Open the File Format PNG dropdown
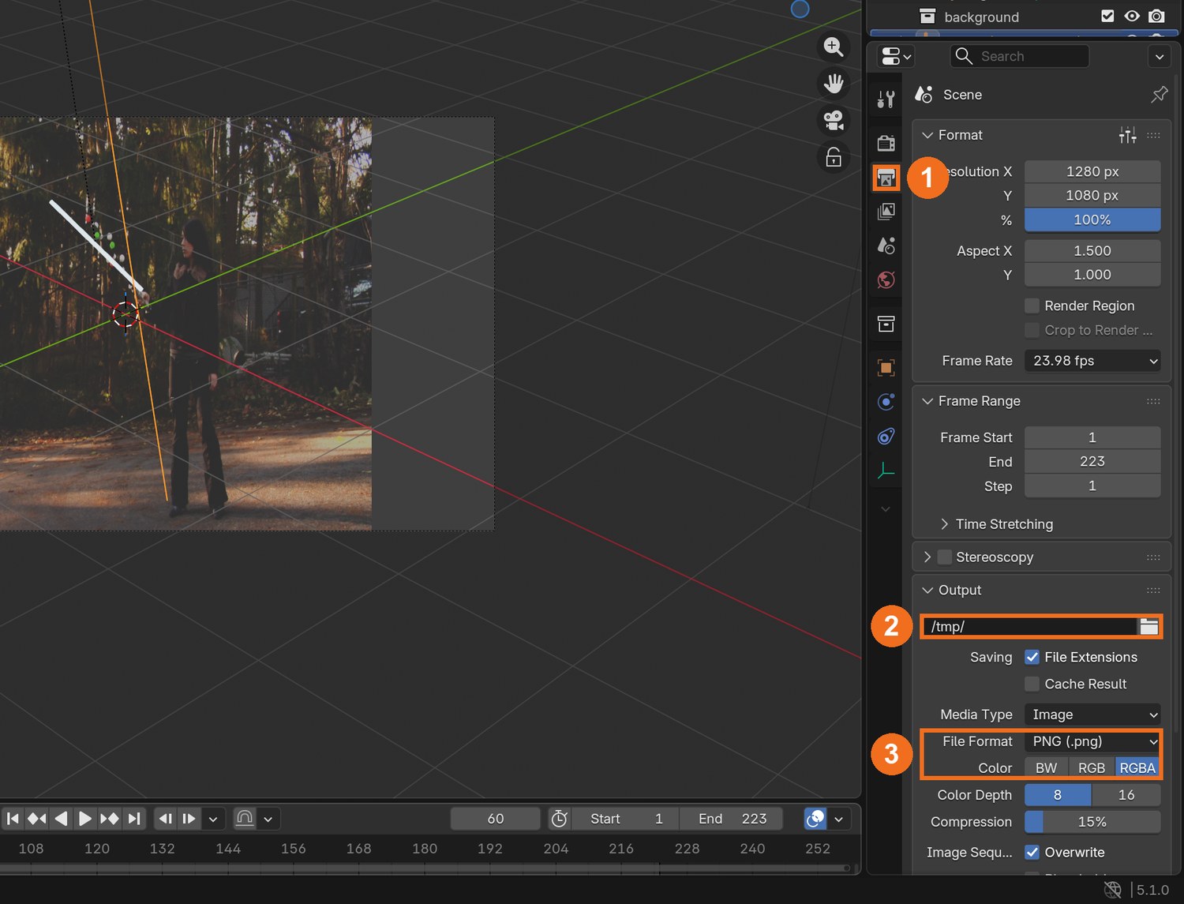 (1092, 741)
